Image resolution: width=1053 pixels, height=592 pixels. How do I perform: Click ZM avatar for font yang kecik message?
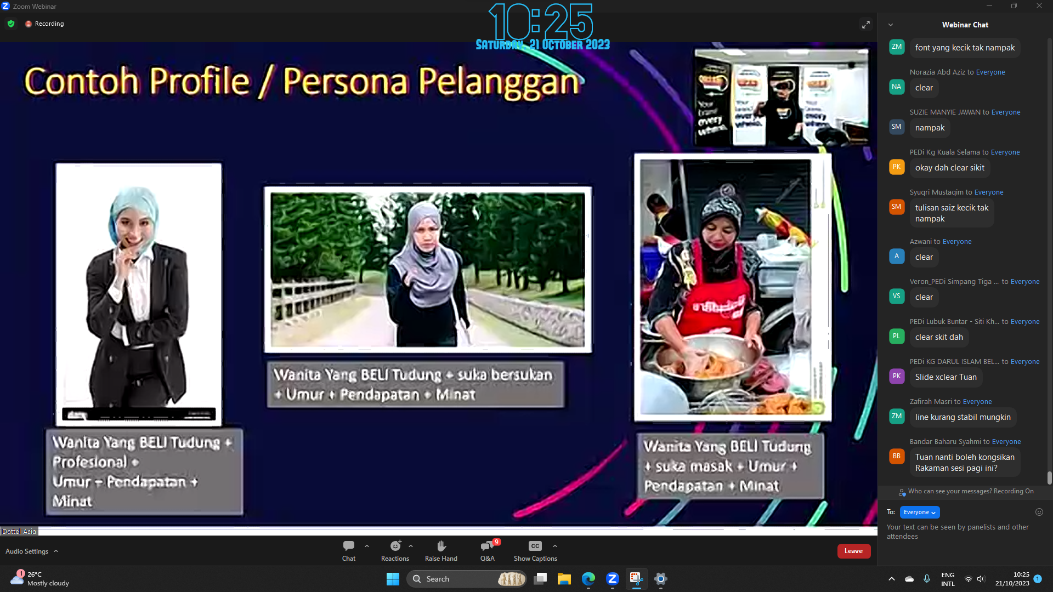pos(897,47)
